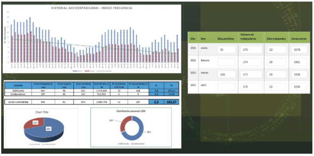314x156 pixels.
Task: Click Días trabajados field for marzo
Action: pyautogui.click(x=276, y=75)
